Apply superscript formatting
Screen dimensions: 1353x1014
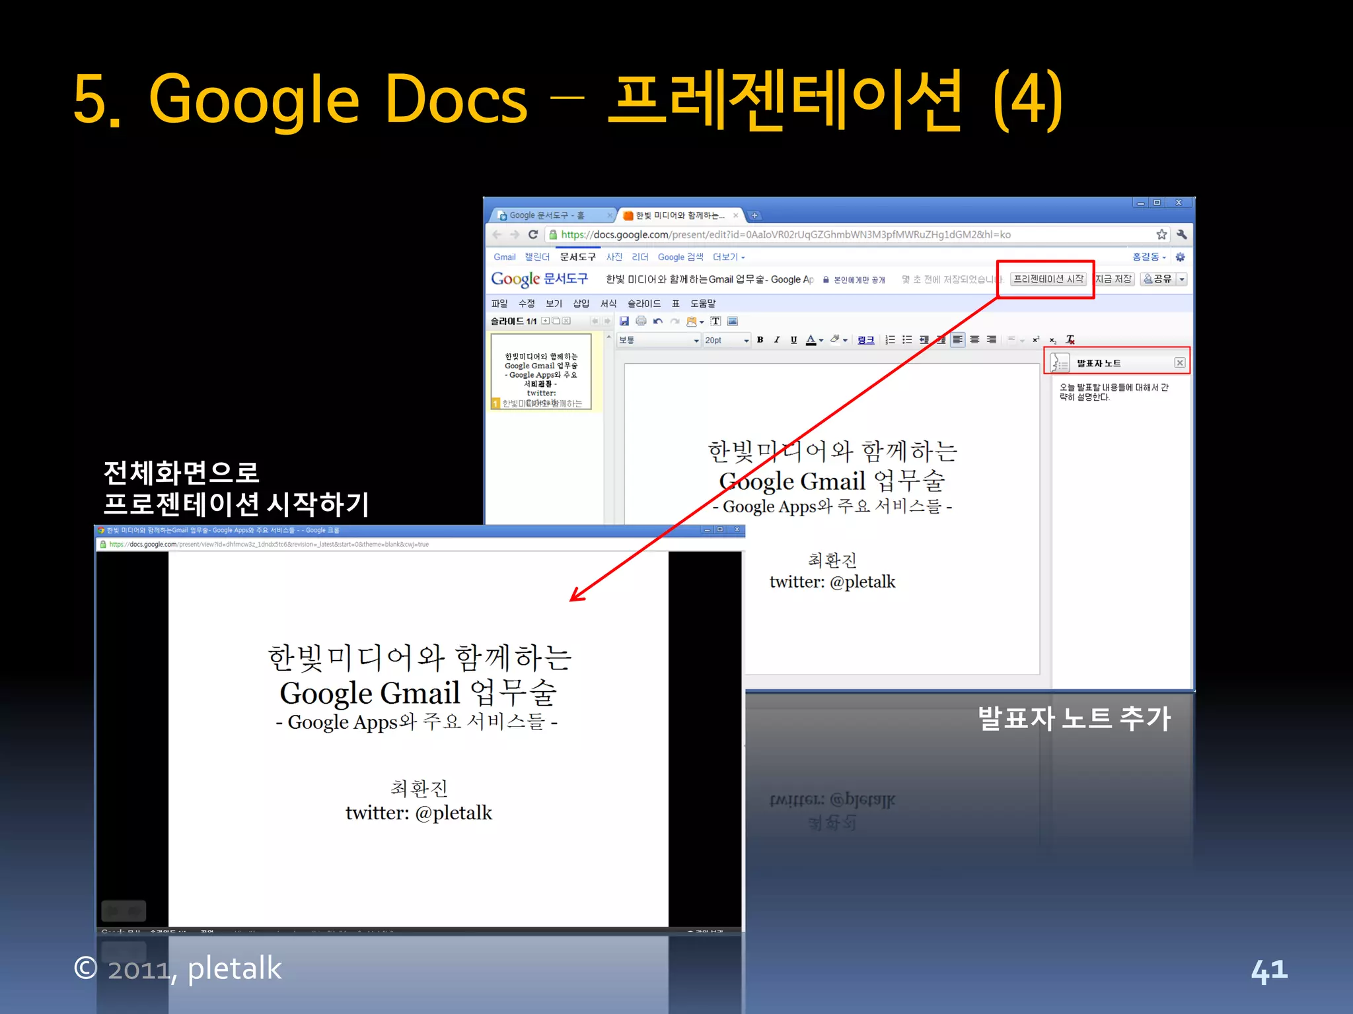pos(1036,340)
